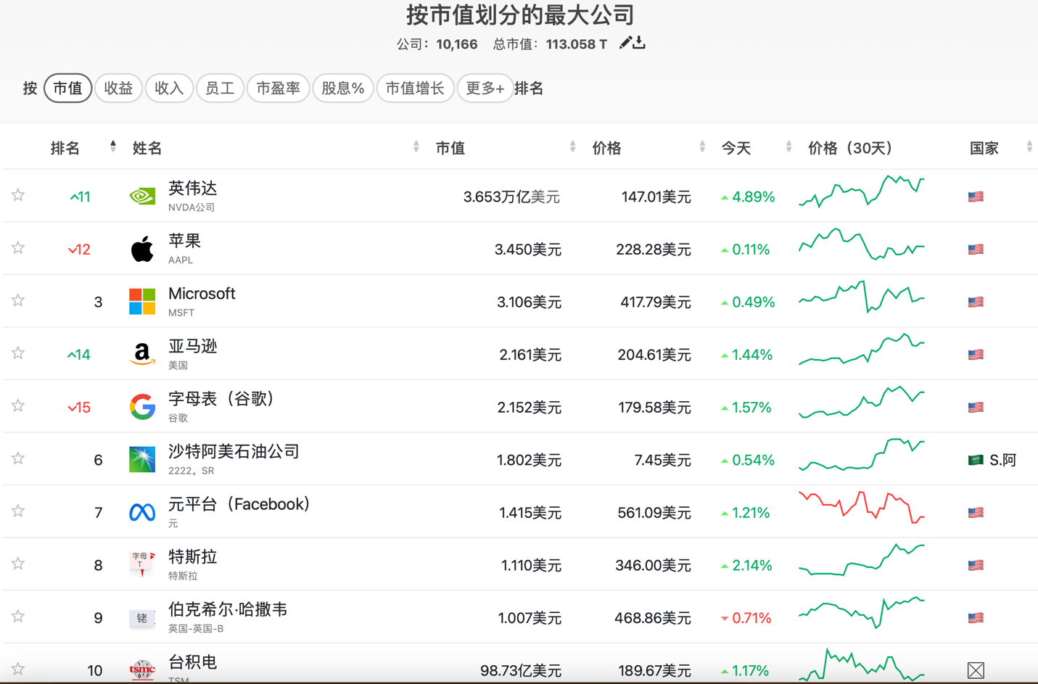Viewport: 1038px width, 684px height.
Task: Open the 伯克希尔·哈撒韦 company link
Action: pos(228,609)
